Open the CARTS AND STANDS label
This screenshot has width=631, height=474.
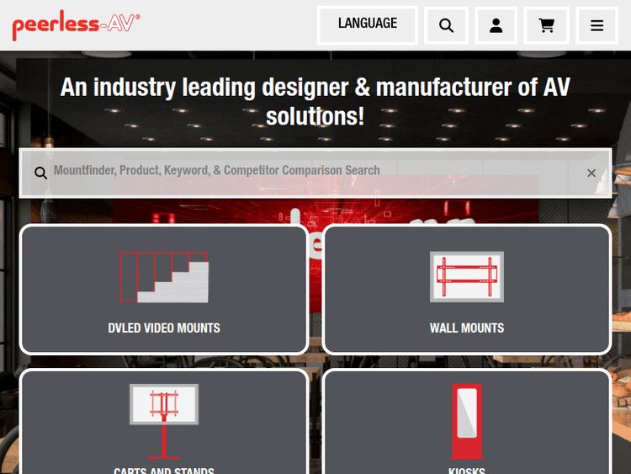click(164, 470)
